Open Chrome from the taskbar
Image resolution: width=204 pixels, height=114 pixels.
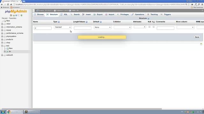15,112
